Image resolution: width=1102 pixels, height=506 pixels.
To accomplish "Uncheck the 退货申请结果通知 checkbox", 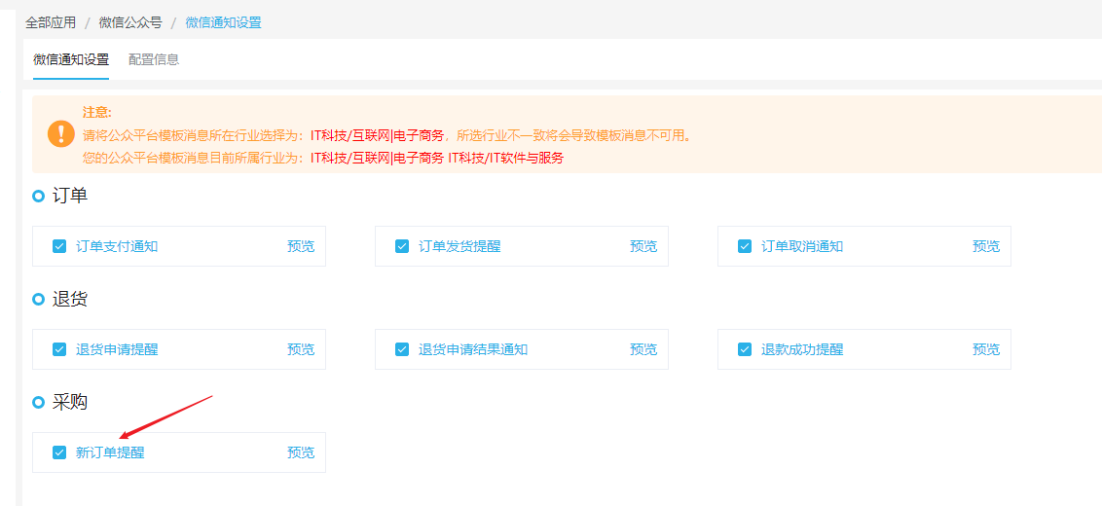I will (x=402, y=349).
